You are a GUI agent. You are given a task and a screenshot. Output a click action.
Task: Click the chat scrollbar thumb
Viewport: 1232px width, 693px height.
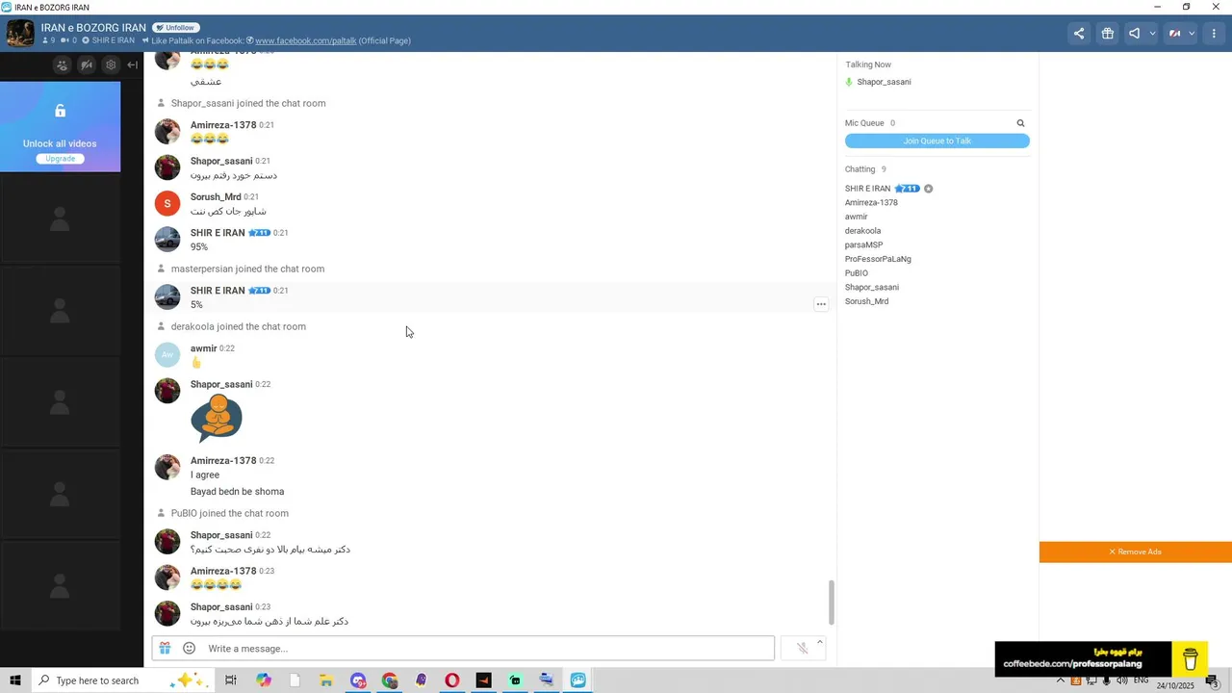point(832,603)
